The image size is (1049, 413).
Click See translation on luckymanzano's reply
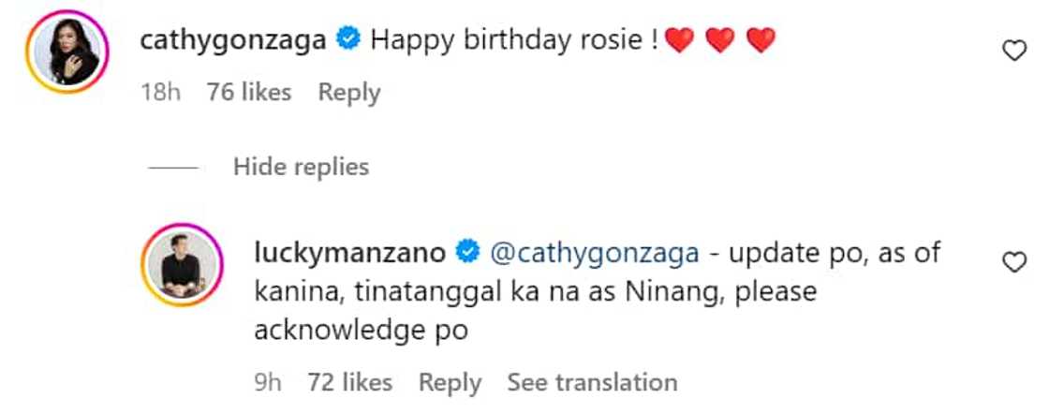coord(592,382)
